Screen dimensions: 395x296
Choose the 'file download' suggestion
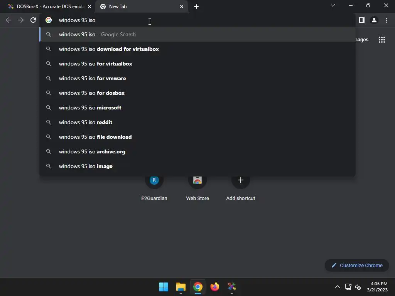point(197,137)
